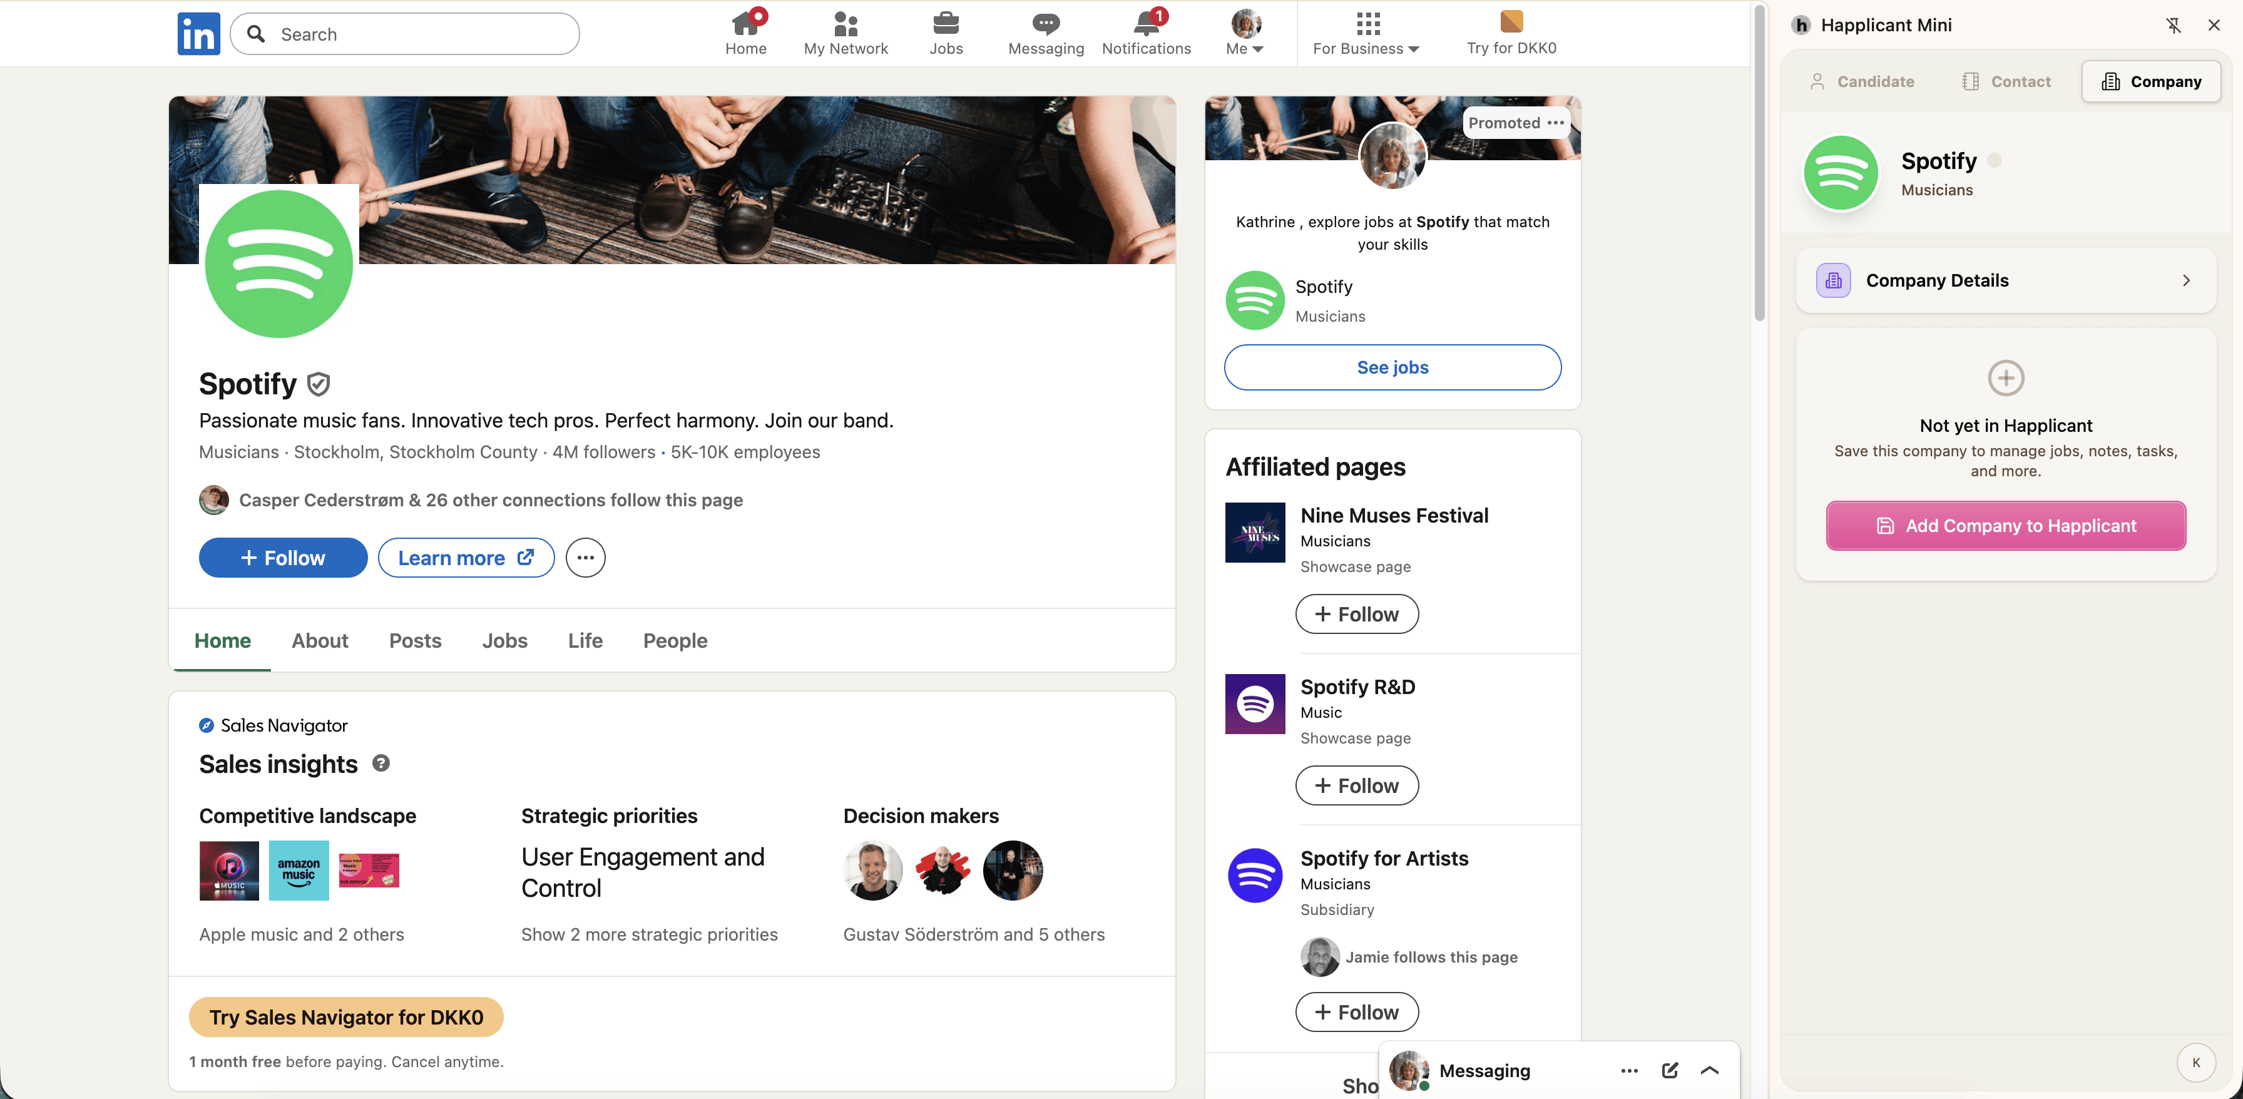Image resolution: width=2243 pixels, height=1099 pixels.
Task: Click the See jobs button
Action: click(x=1391, y=367)
